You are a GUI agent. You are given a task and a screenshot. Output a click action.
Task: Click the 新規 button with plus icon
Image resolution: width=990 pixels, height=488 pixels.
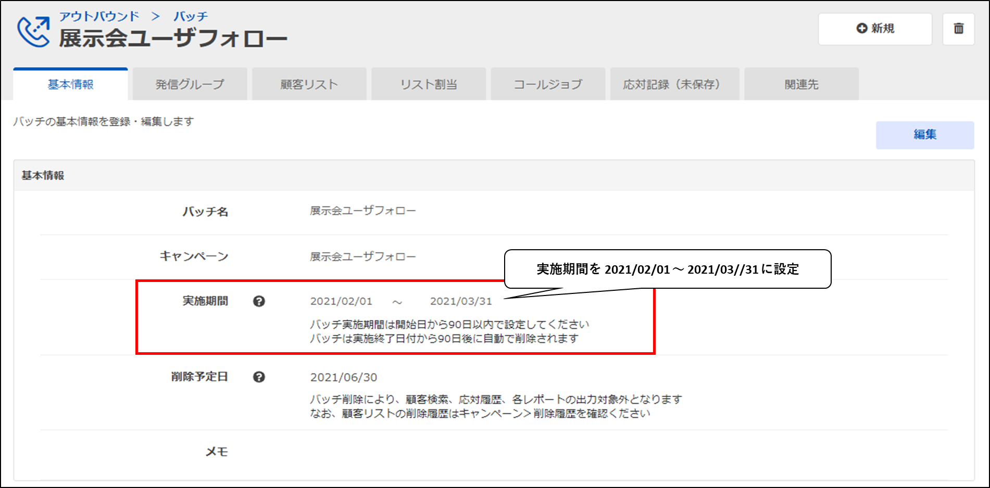875,29
